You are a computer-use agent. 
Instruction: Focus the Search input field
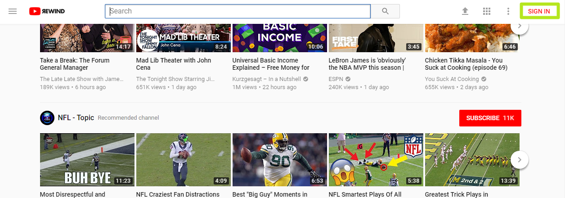[238, 11]
